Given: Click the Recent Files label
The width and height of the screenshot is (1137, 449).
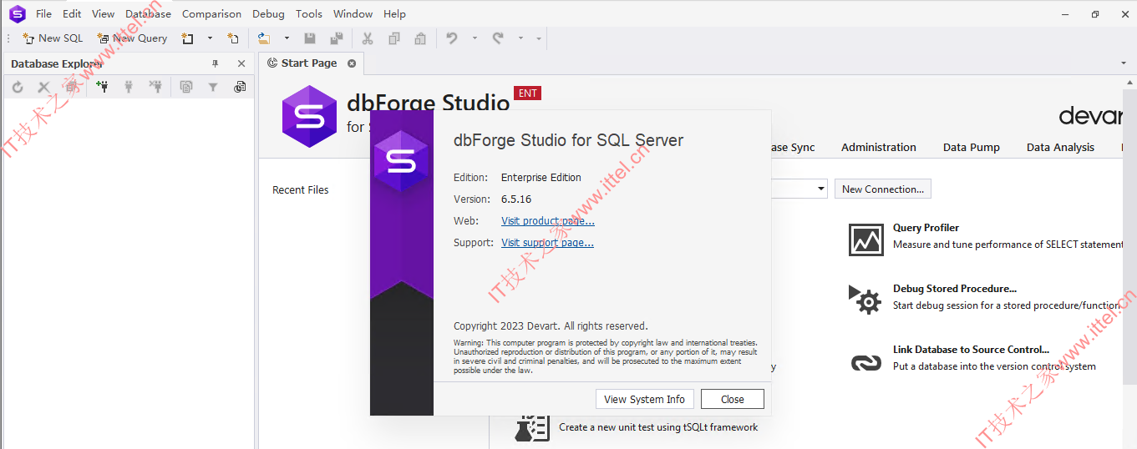Looking at the screenshot, I should coord(301,190).
